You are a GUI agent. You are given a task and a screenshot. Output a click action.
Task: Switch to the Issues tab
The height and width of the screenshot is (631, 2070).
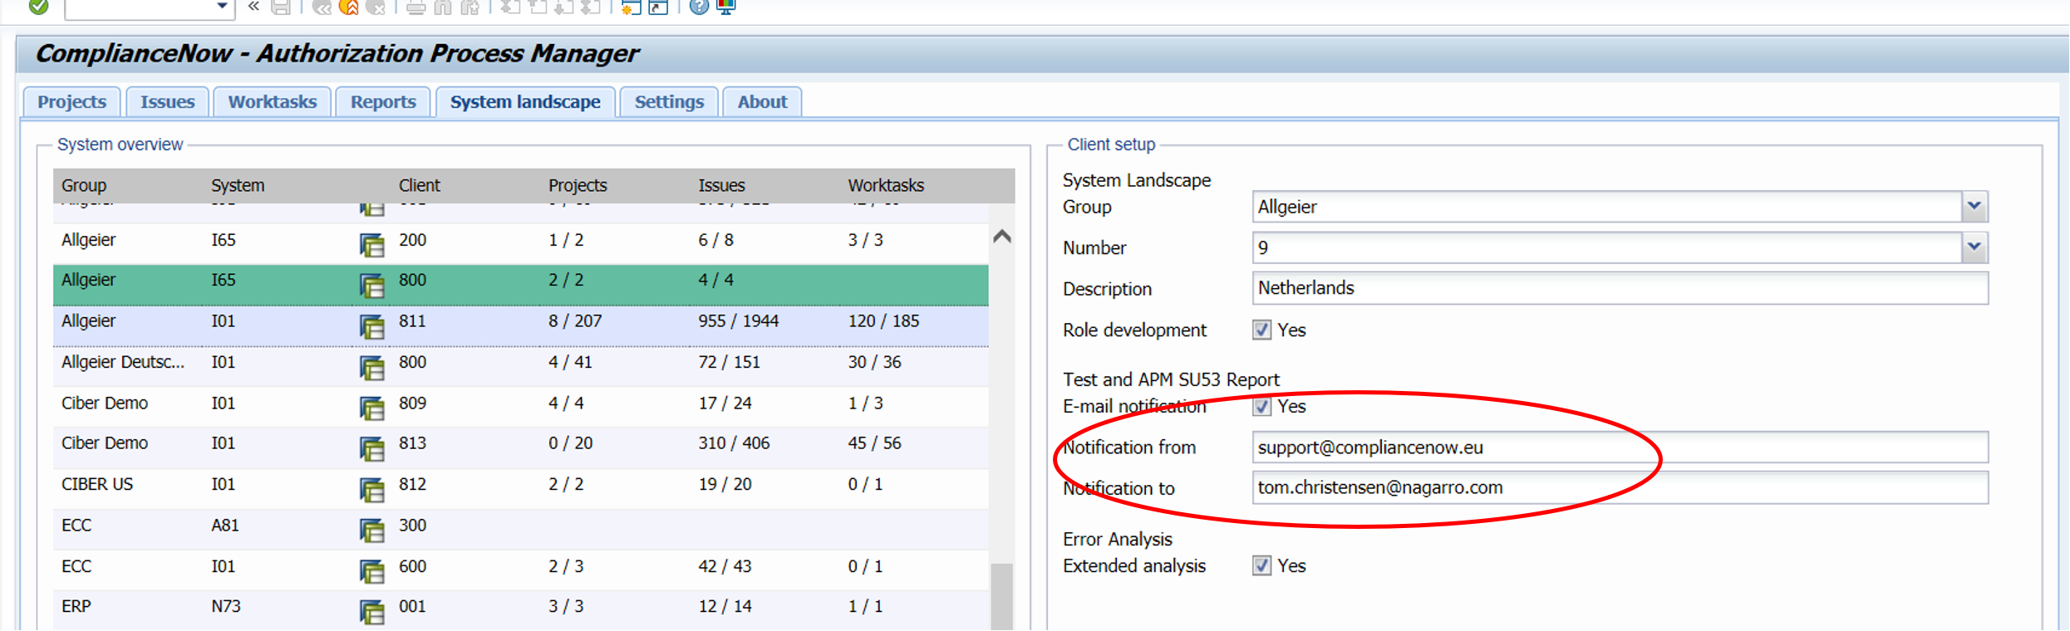tap(167, 102)
